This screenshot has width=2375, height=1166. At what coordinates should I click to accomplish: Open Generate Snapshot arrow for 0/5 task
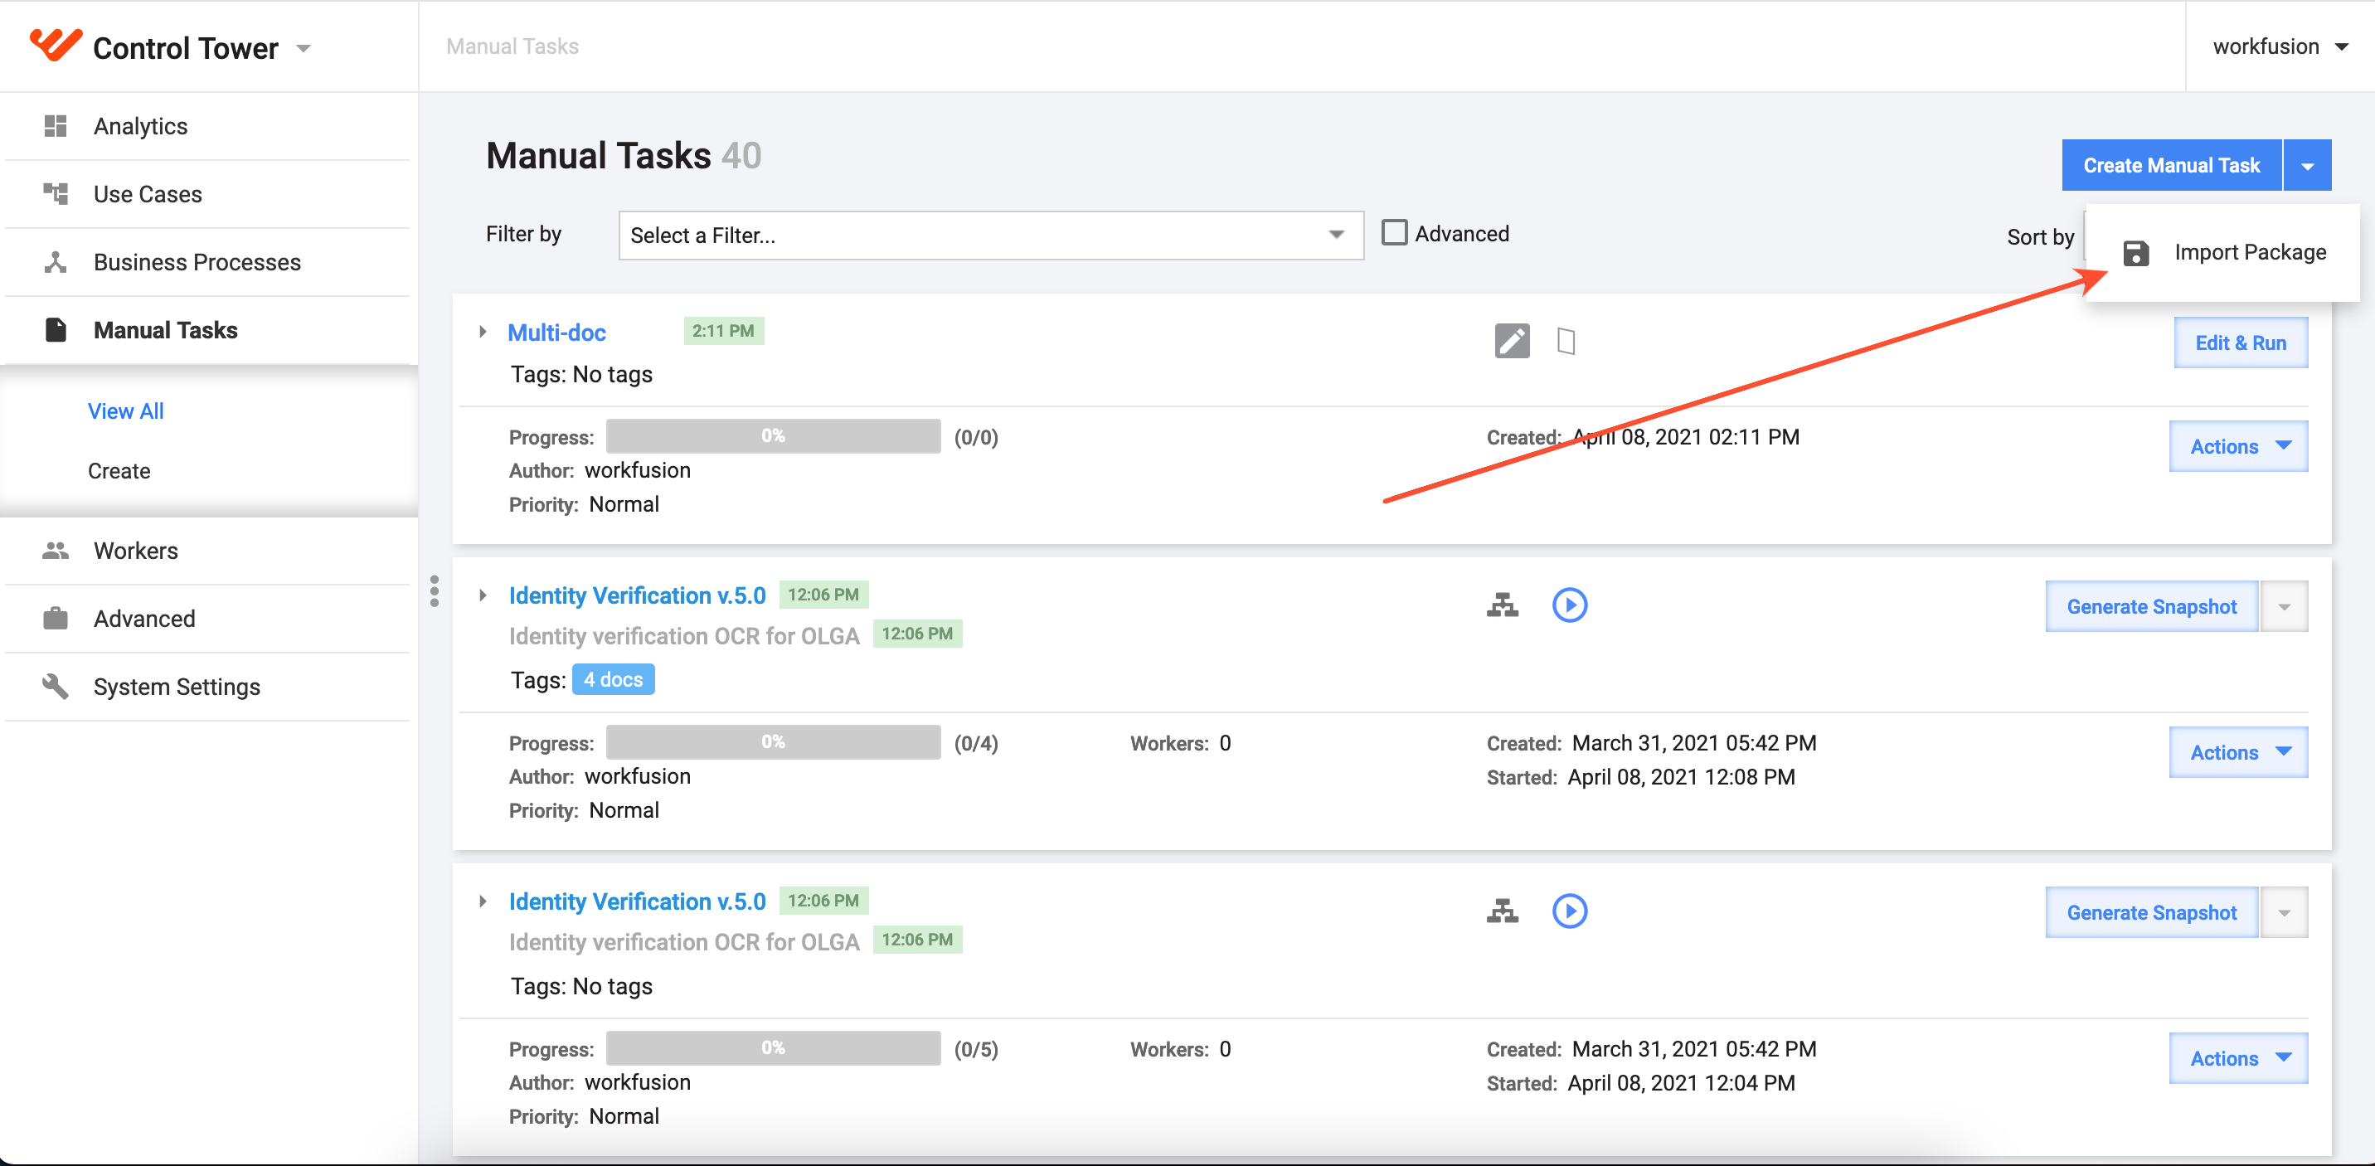point(2284,912)
